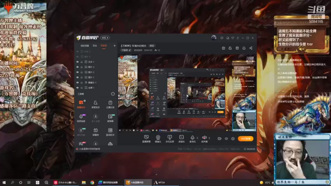Open the 弹幕秀 danmaku show tool
Image resolution: width=331 pixels, height=186 pixels.
(96, 132)
